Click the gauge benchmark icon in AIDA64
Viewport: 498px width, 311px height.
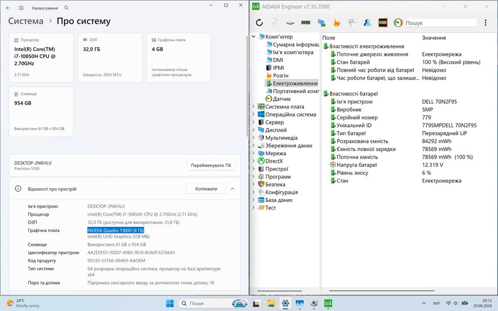(398, 22)
